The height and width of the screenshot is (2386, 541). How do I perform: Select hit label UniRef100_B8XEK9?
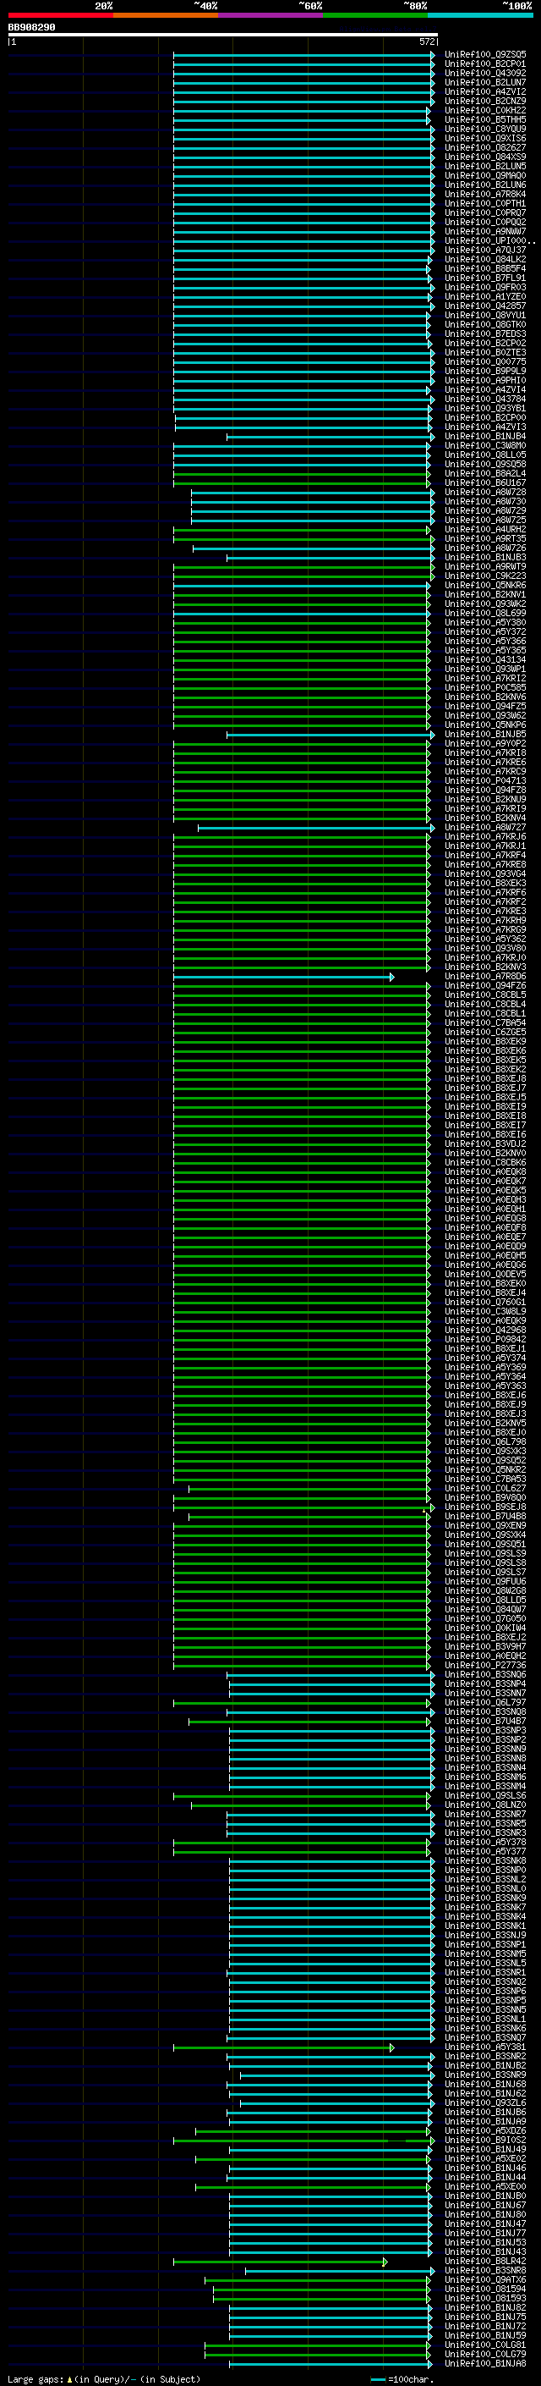tap(485, 1042)
